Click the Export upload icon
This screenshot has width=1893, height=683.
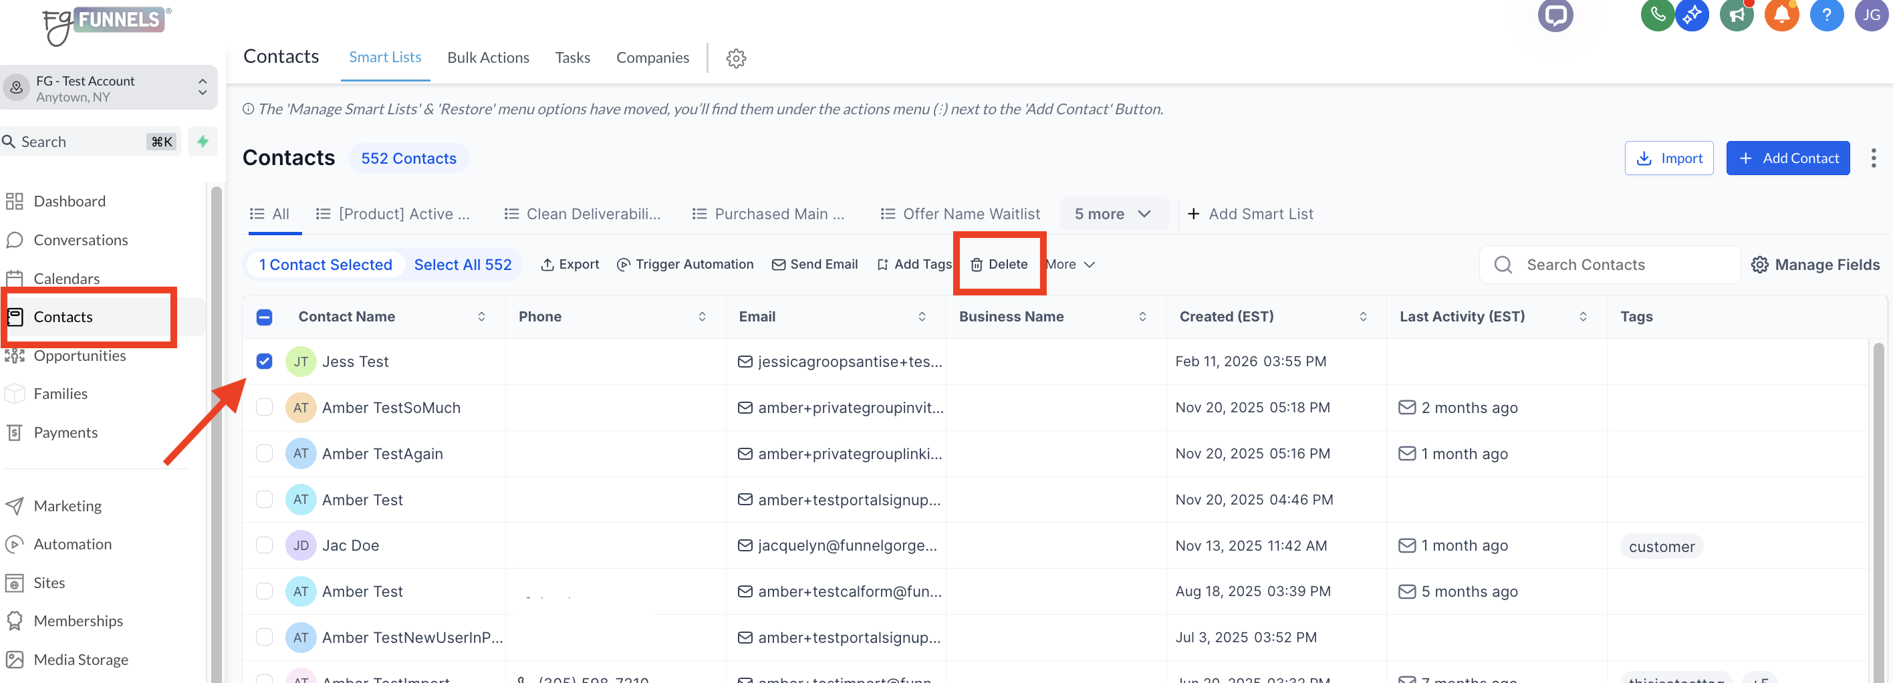click(x=547, y=265)
